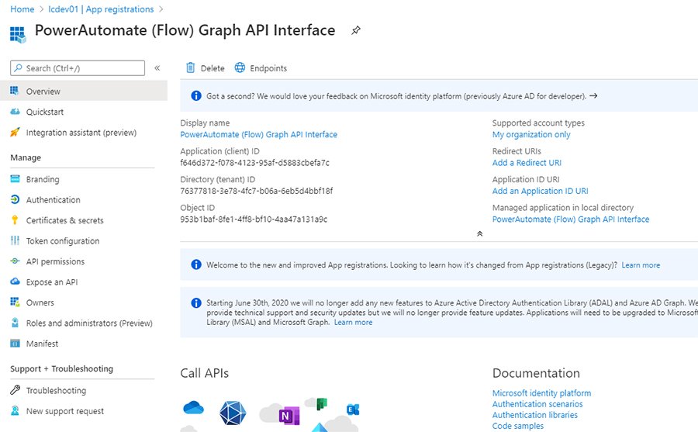698x432 pixels.
Task: Collapse the Essentials section with double chevron
Action: tap(479, 233)
